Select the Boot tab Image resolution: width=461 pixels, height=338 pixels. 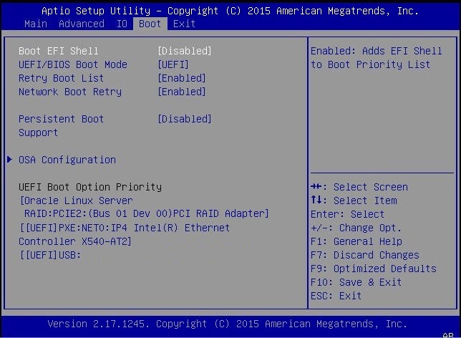click(150, 24)
